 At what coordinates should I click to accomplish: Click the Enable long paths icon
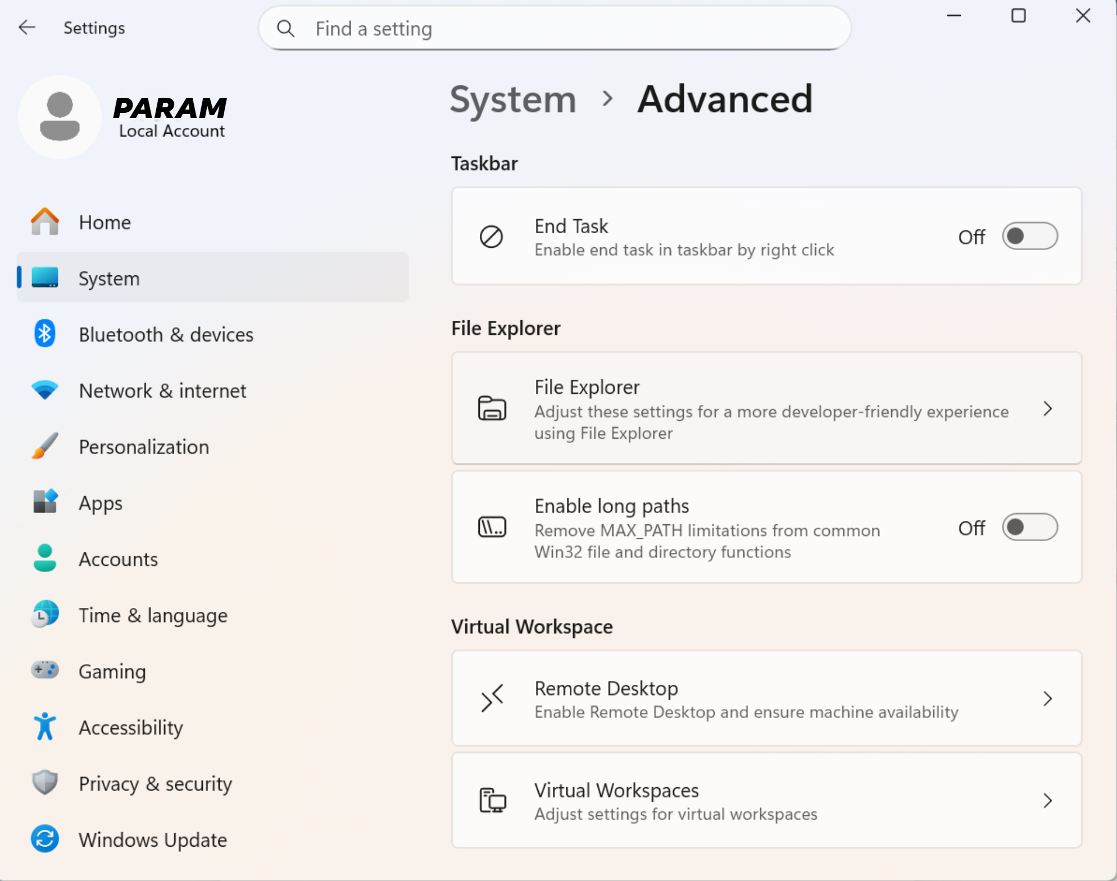tap(492, 527)
